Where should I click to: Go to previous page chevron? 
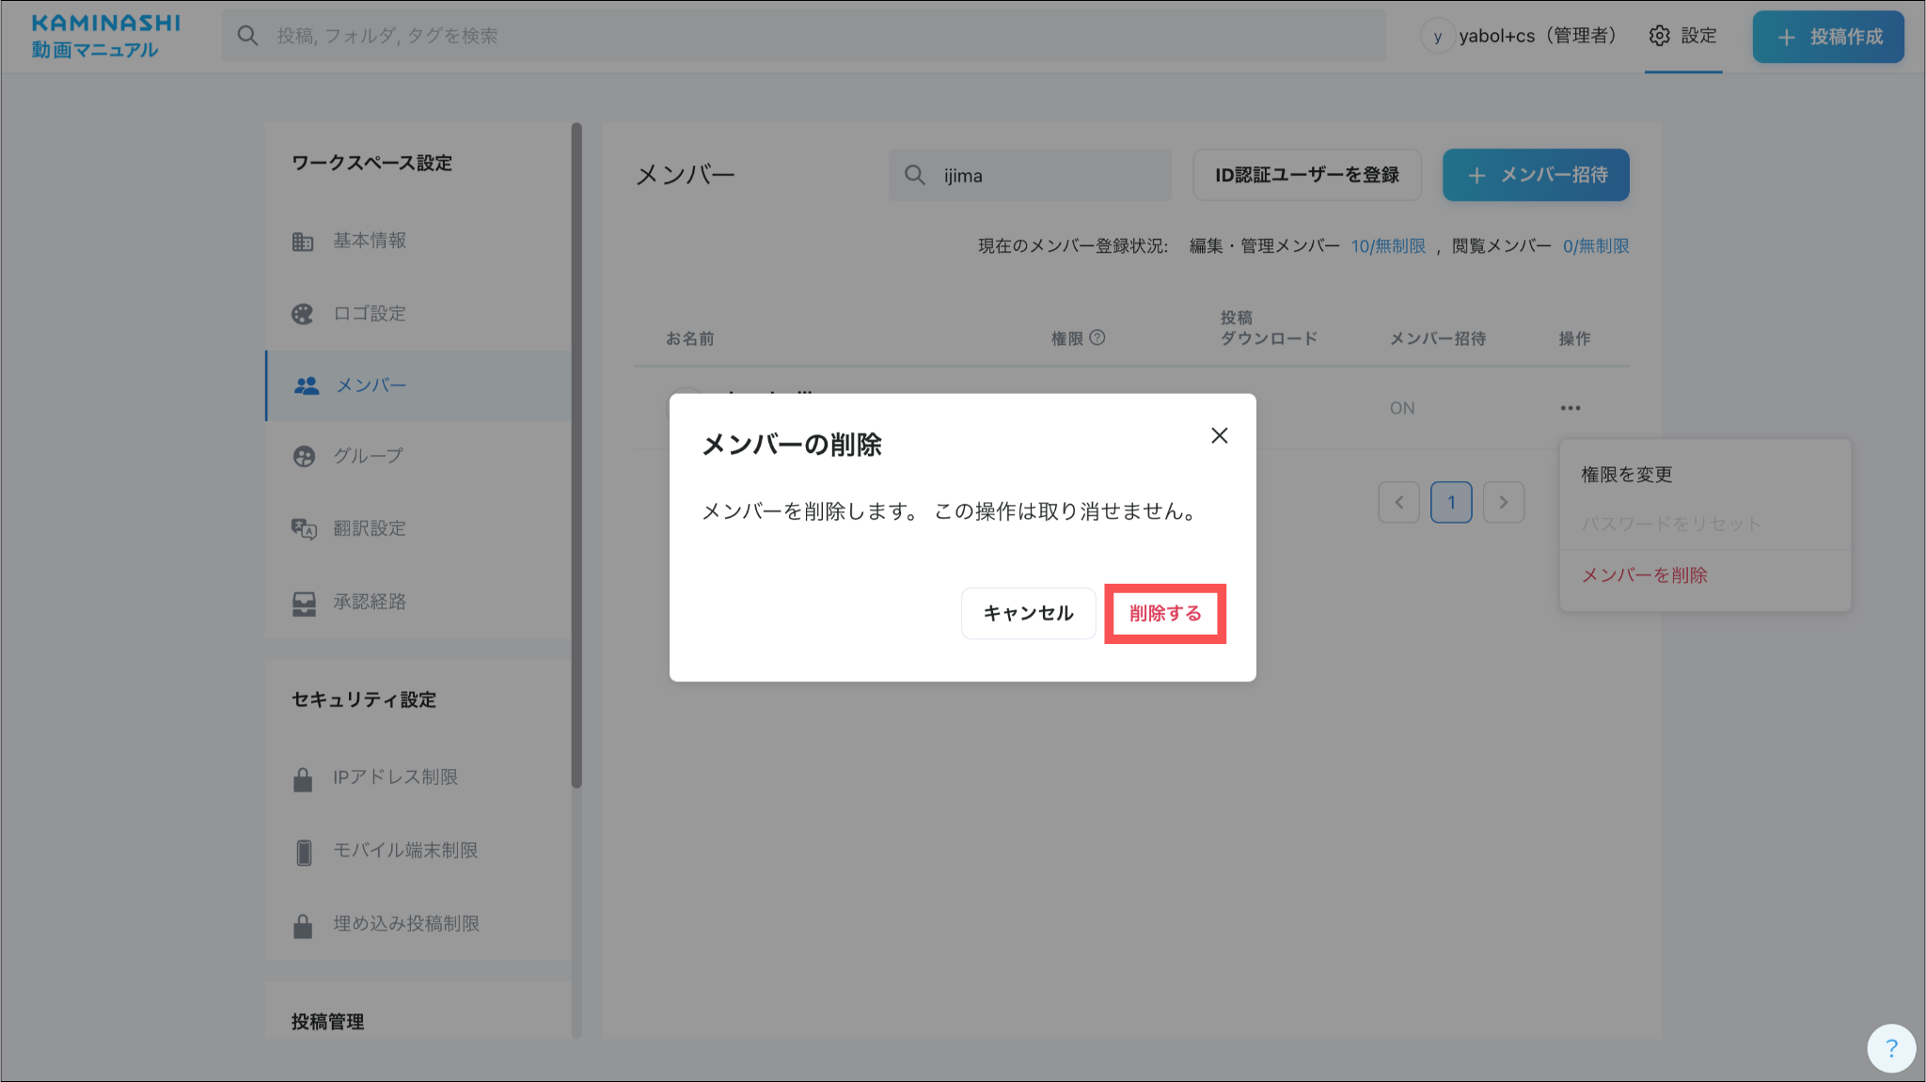pyautogui.click(x=1398, y=502)
